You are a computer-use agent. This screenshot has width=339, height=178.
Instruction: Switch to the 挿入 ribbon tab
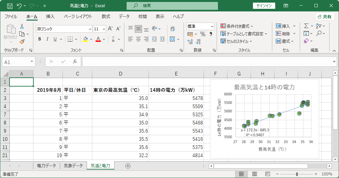pos(50,17)
